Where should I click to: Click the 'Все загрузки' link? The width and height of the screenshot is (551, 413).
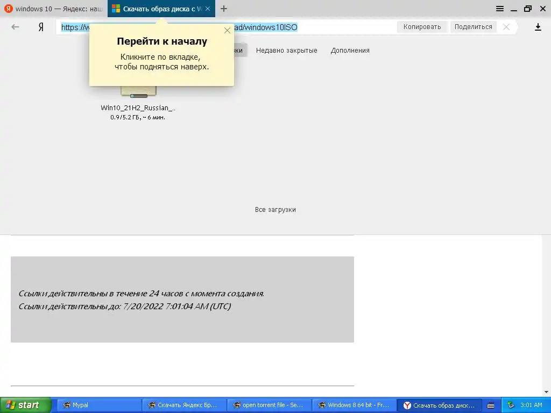click(x=275, y=210)
